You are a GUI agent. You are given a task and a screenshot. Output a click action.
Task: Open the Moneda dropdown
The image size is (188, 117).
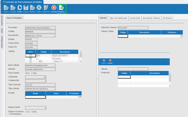54,69
